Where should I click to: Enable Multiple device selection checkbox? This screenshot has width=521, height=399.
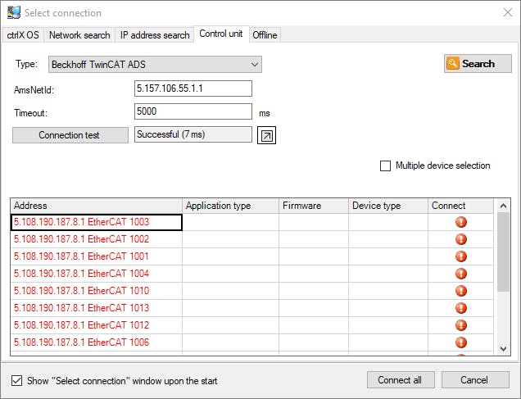point(386,165)
